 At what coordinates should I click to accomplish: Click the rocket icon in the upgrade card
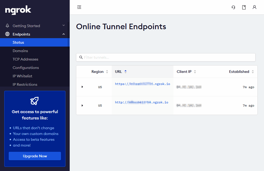click(x=35, y=101)
